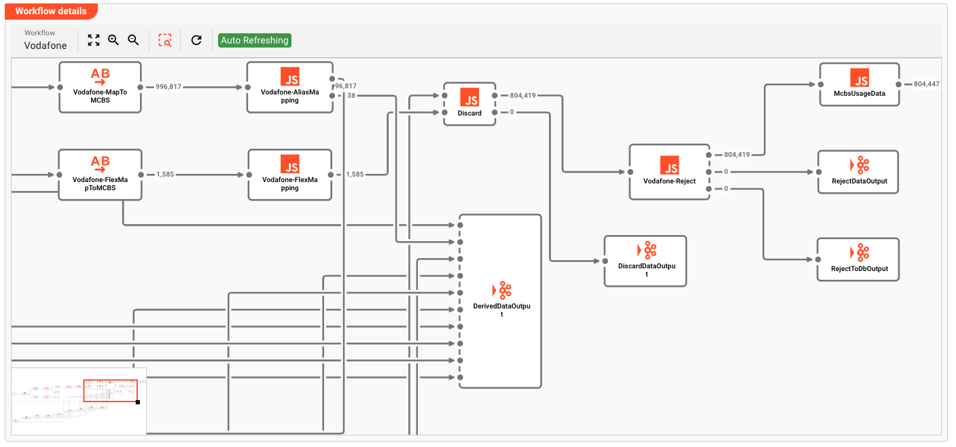The height and width of the screenshot is (447, 956).
Task: Activate the zoom-to-selection dashed box icon
Action: [165, 40]
